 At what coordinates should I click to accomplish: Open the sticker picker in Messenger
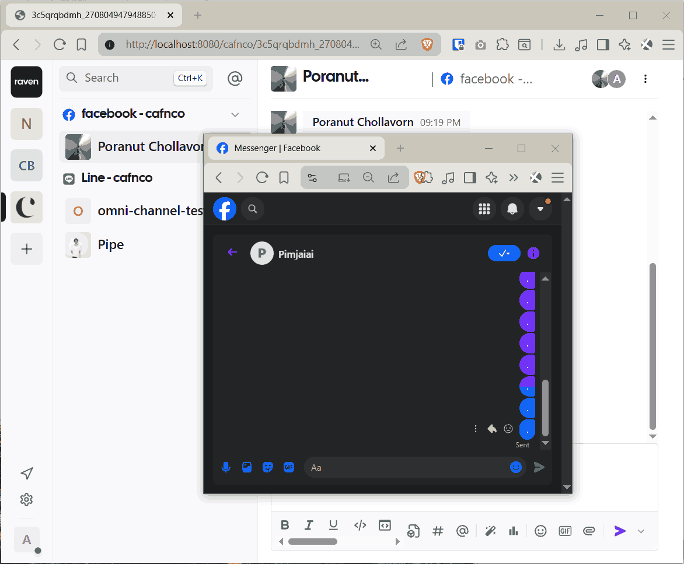268,467
